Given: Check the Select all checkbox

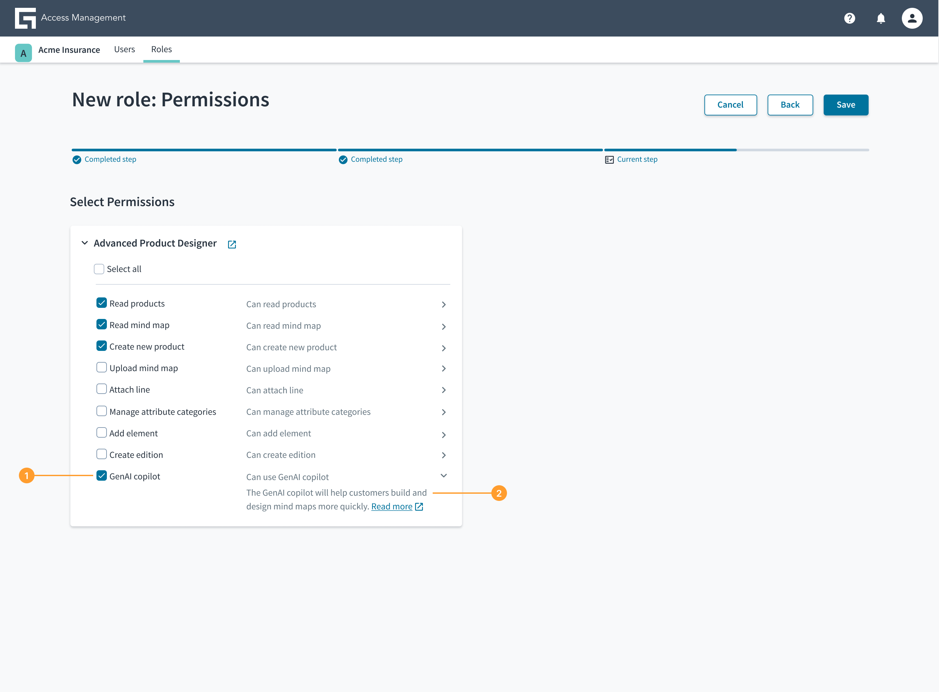Looking at the screenshot, I should pos(99,269).
